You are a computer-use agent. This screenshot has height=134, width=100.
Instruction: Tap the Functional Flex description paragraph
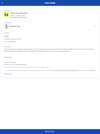point(49,50)
